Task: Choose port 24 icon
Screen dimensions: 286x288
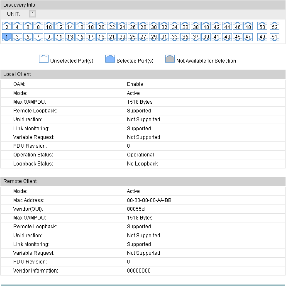Action: (x=122, y=26)
